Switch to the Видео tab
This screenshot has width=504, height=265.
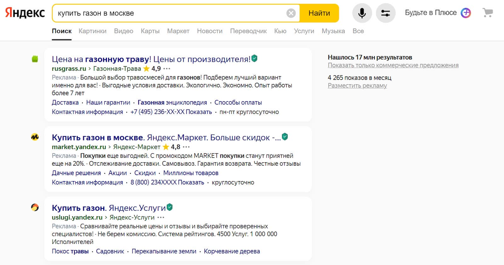[123, 31]
